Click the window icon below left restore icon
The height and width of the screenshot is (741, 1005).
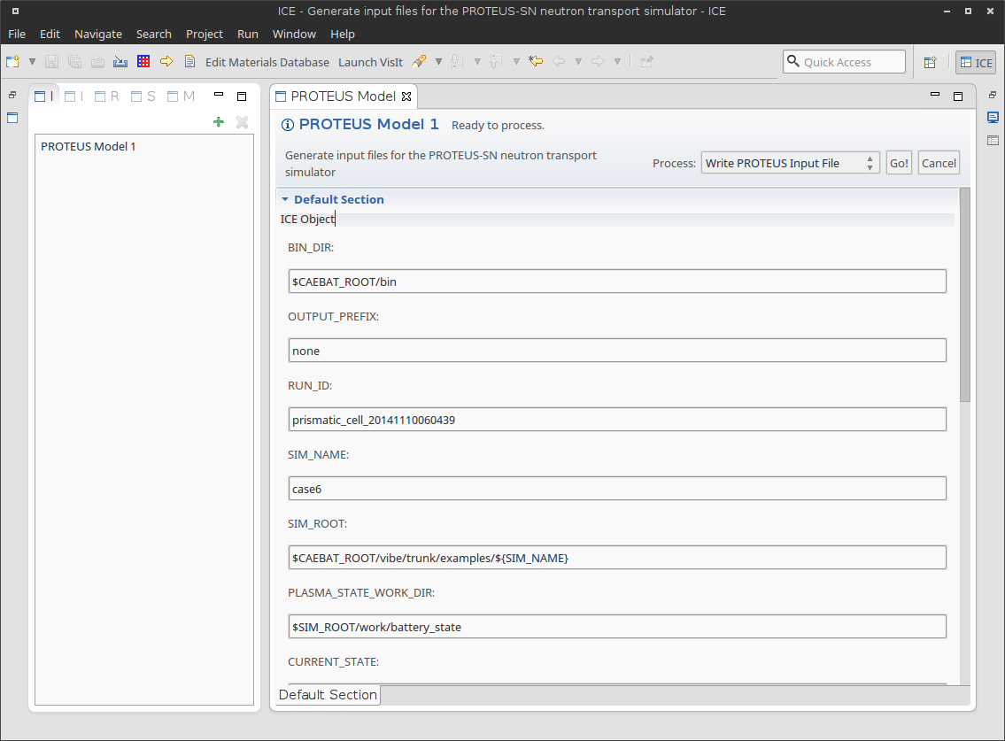[12, 118]
